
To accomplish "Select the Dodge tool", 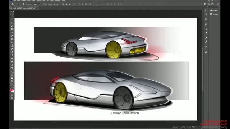I will [12, 62].
